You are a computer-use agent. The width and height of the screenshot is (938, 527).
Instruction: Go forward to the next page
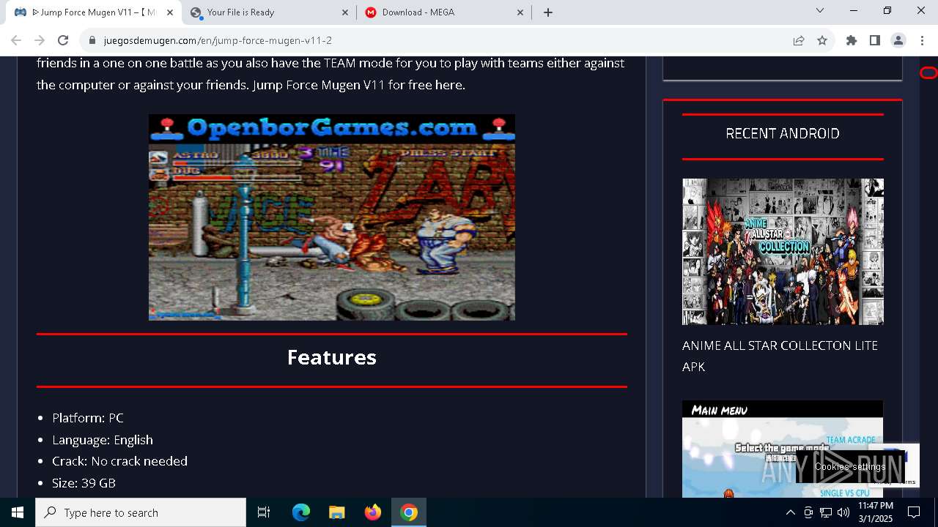click(x=40, y=40)
